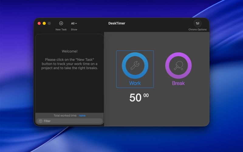Click the Break label
The height and width of the screenshot is (152, 243).
178,83
